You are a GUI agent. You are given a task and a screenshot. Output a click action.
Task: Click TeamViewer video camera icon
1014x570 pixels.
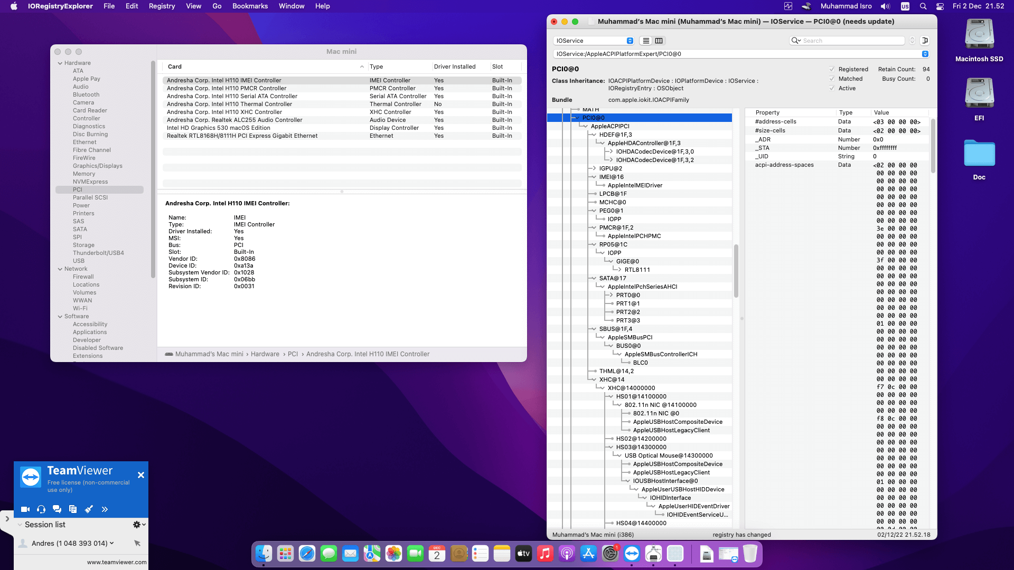click(25, 509)
